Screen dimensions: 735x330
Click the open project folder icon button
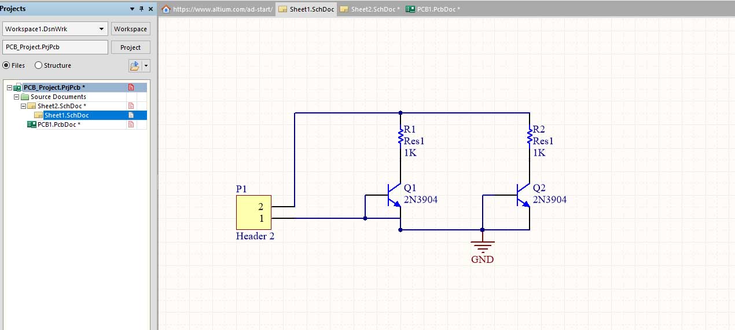click(135, 66)
